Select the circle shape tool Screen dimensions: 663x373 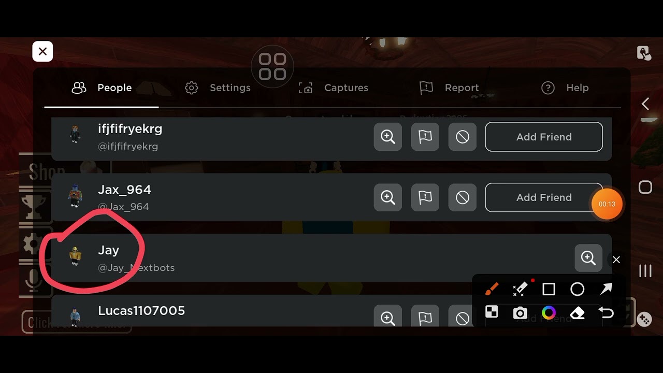pyautogui.click(x=577, y=289)
